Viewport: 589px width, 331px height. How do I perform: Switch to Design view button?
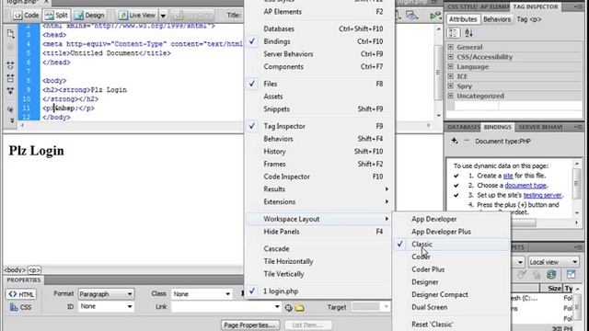click(89, 16)
